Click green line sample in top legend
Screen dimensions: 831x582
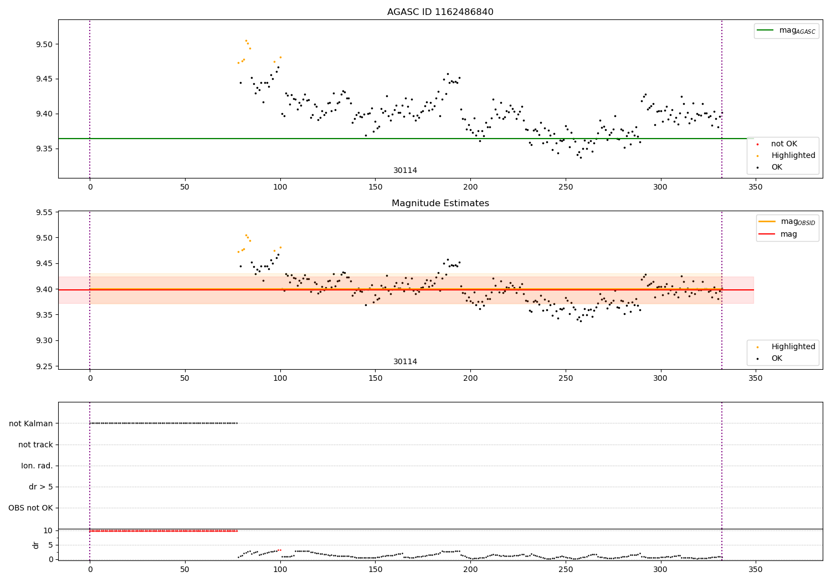click(766, 30)
